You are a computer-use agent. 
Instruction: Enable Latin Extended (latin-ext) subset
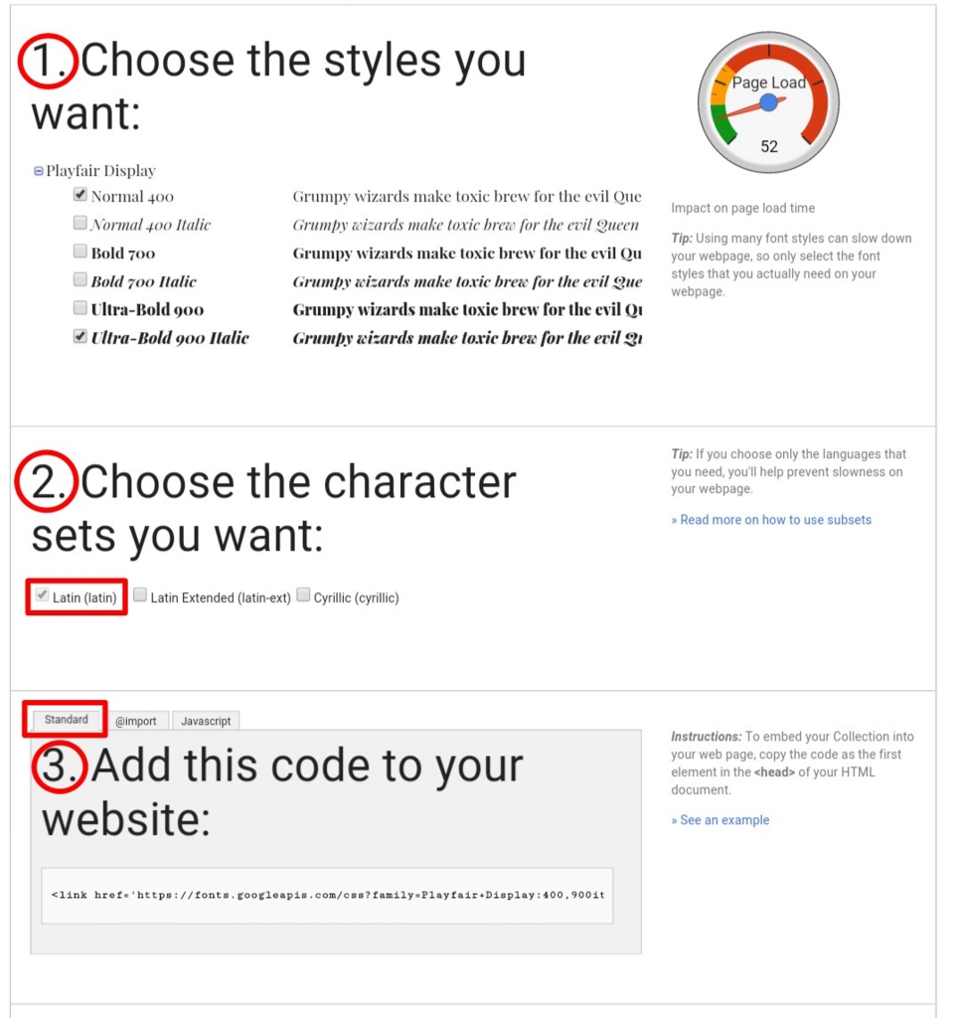[139, 594]
